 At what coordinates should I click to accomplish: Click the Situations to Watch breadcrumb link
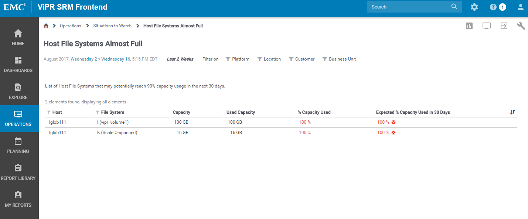pos(112,25)
